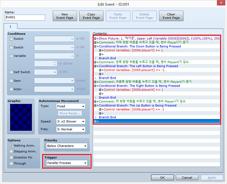Enable the Variable condition checkbox

coord(11,56)
